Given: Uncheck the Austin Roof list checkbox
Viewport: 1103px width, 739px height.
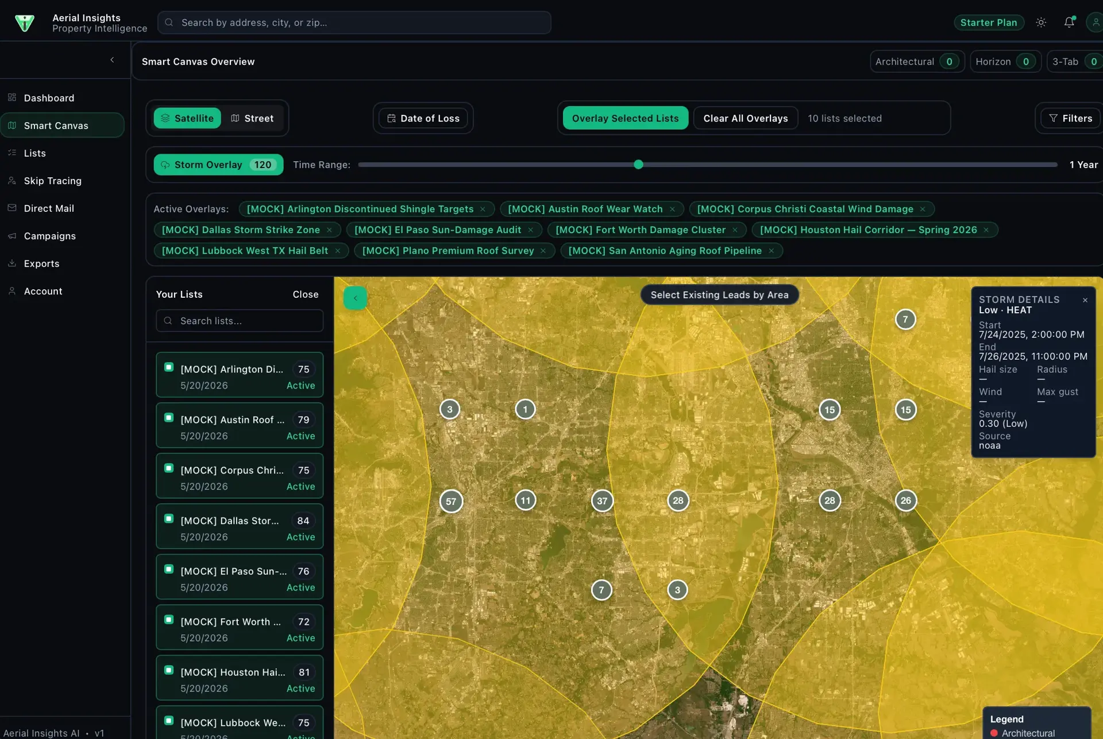Looking at the screenshot, I should [x=169, y=418].
